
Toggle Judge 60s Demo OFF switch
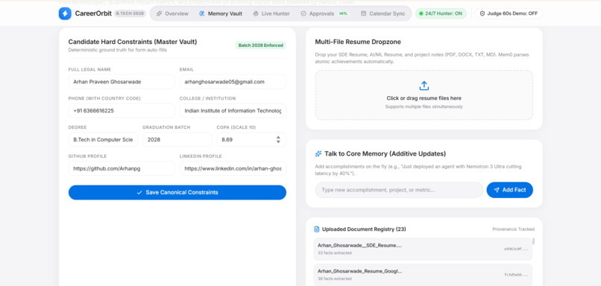point(509,13)
